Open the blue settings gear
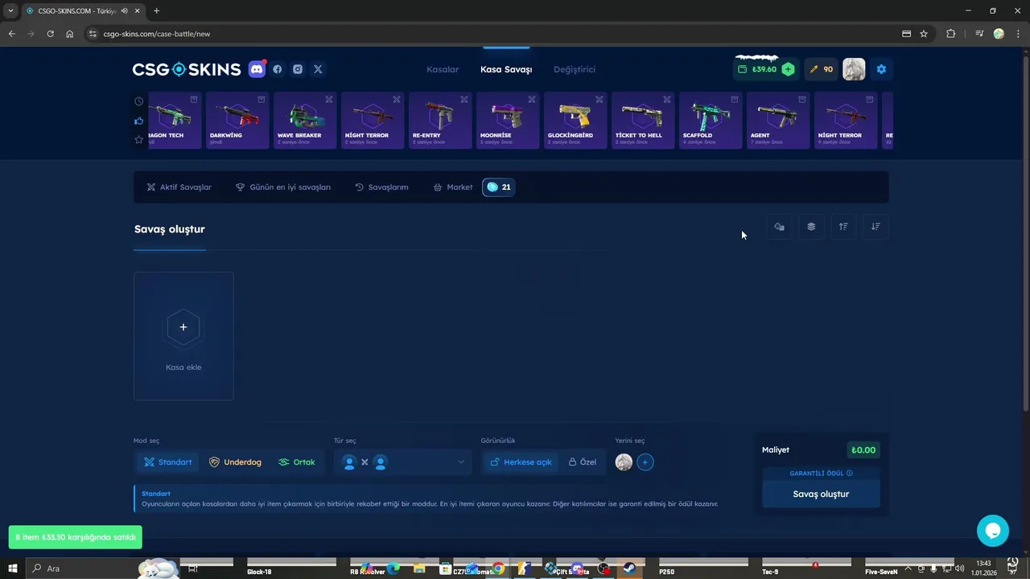Viewport: 1030px width, 579px height. (881, 69)
